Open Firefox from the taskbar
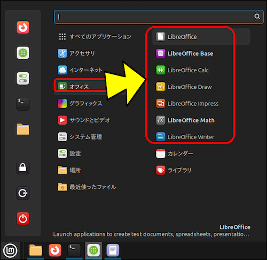This screenshot has height=260, width=267. [55, 250]
